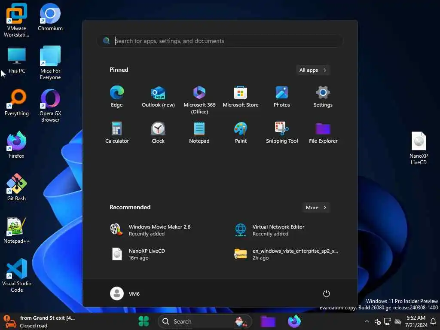The height and width of the screenshot is (330, 440).
Task: Expand the All apps list
Action: (313, 70)
